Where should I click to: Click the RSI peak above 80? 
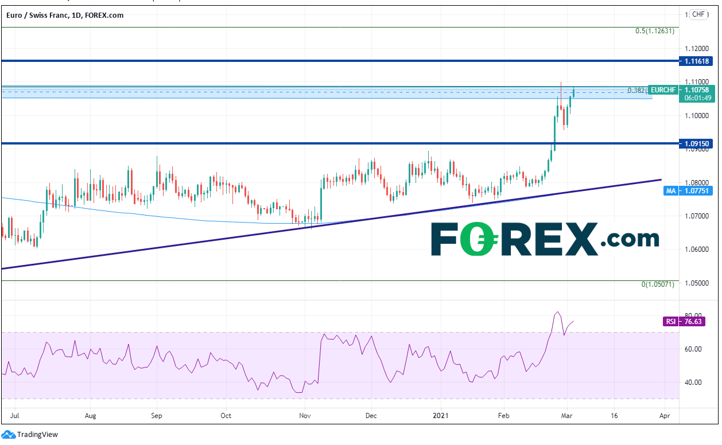click(x=557, y=313)
